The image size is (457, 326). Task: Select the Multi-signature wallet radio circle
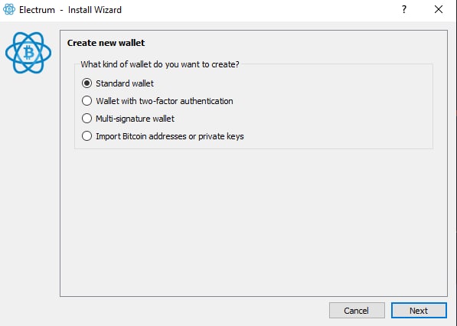[x=87, y=119]
